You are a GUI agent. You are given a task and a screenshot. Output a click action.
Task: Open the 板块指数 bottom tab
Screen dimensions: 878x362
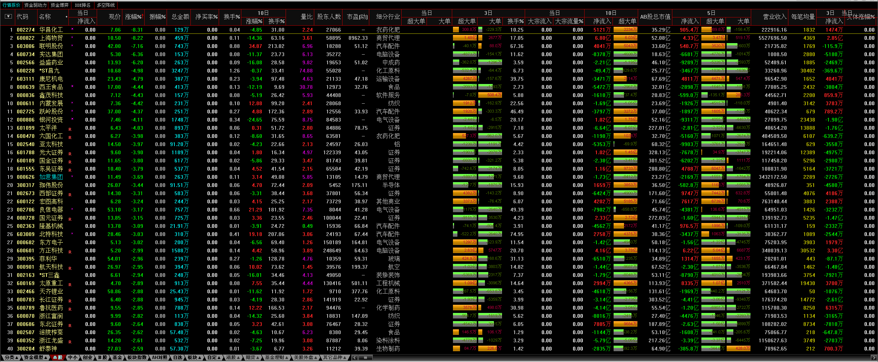tap(137, 358)
